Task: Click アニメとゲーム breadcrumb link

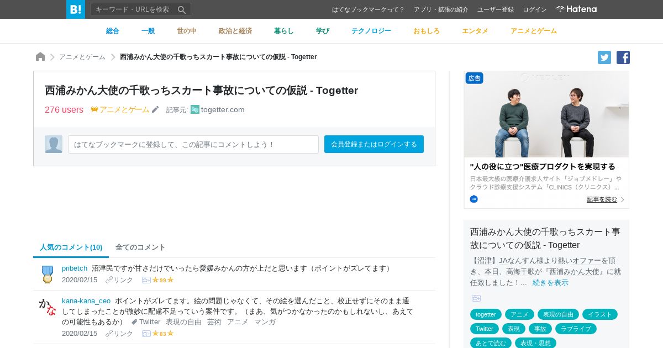Action: [82, 57]
